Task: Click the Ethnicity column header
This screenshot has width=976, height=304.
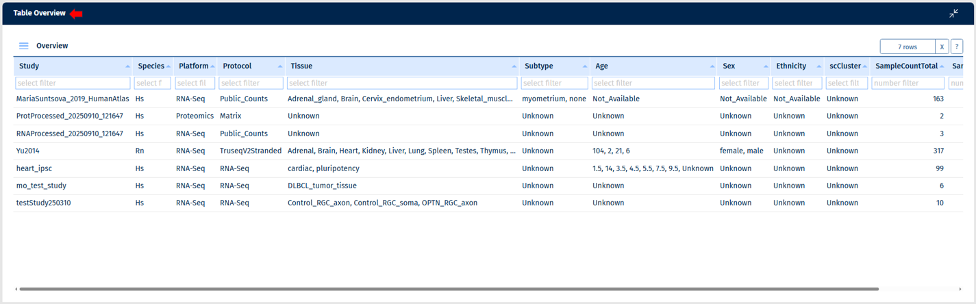Action: pyautogui.click(x=790, y=66)
